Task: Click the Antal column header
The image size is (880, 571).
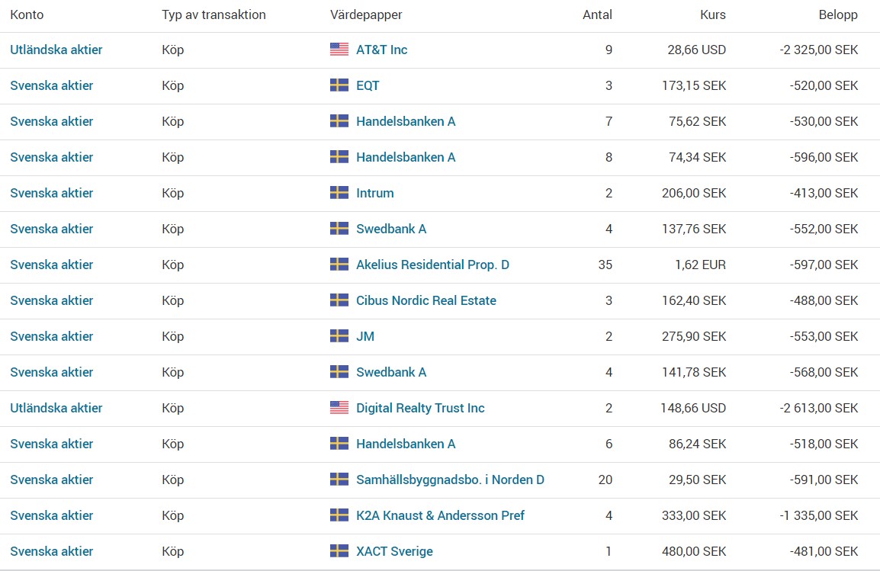Action: tap(597, 14)
